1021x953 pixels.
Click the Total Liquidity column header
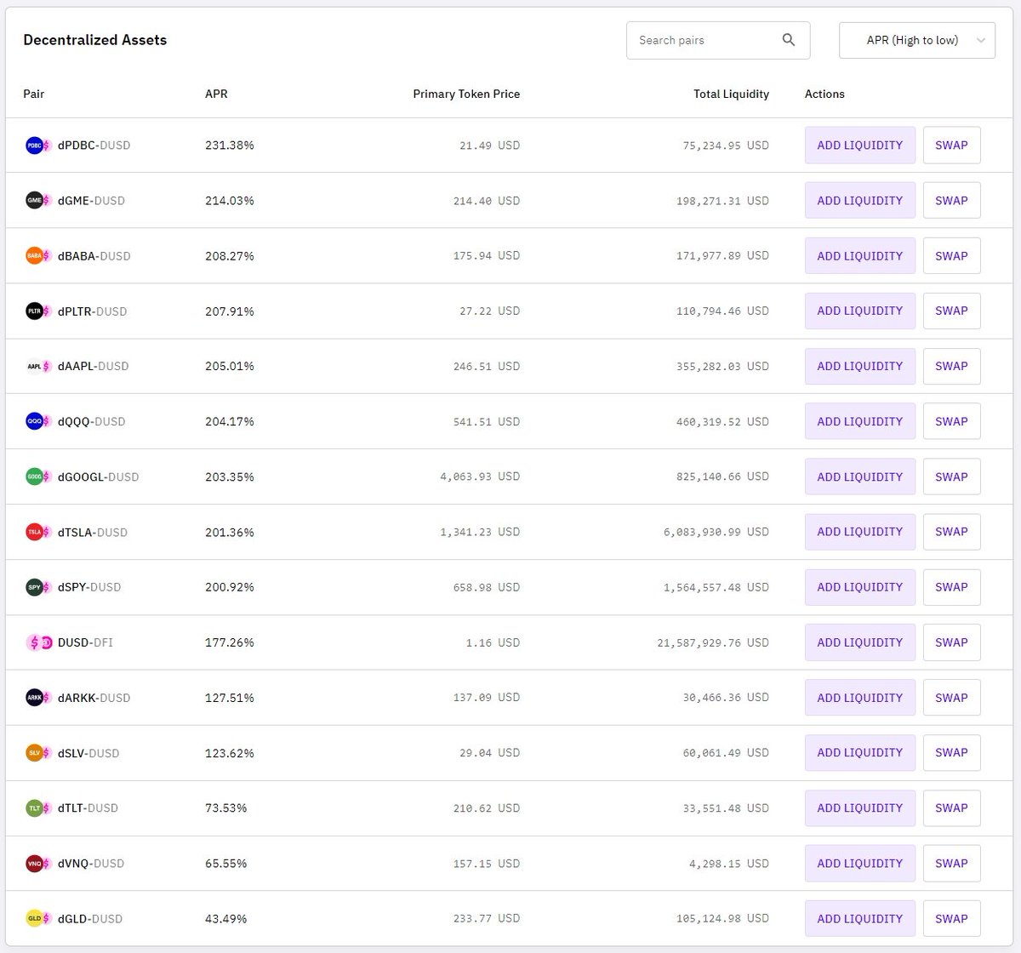pyautogui.click(x=731, y=94)
